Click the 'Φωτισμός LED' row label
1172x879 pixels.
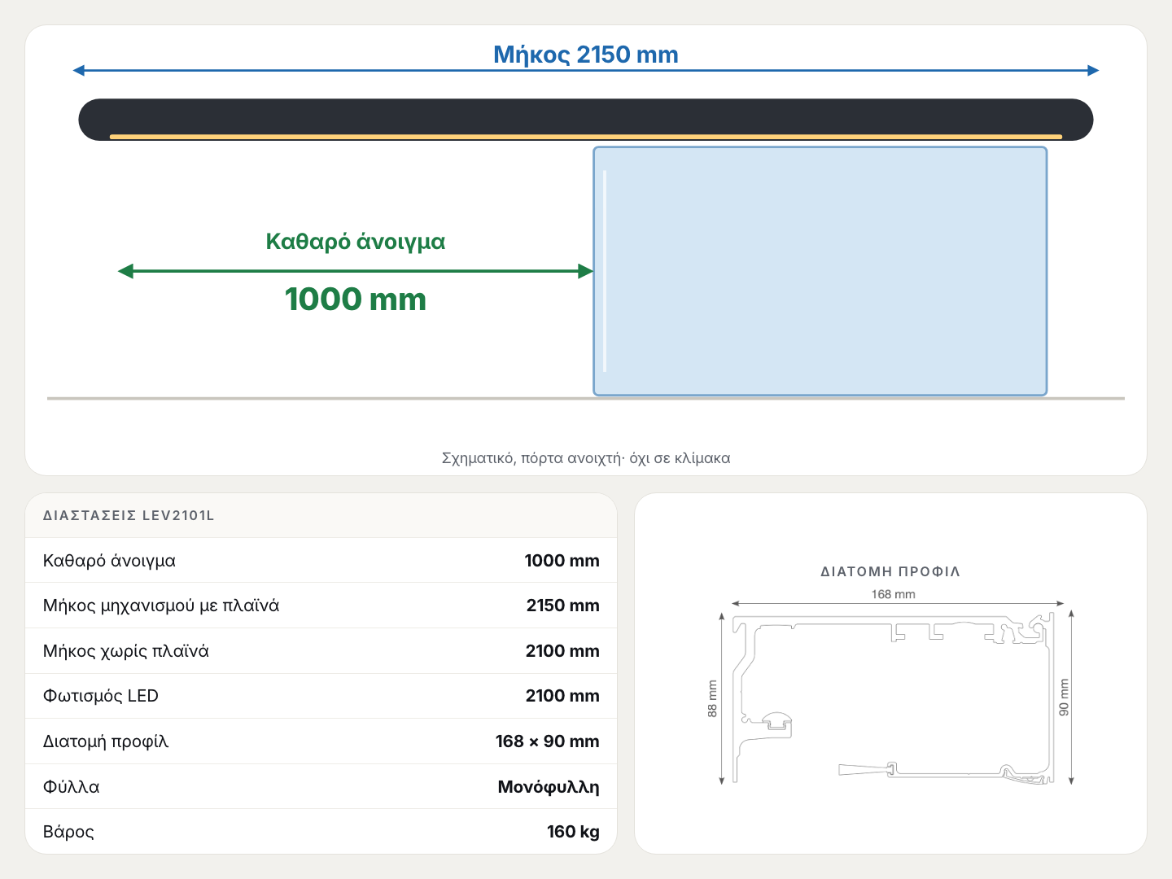coord(101,696)
